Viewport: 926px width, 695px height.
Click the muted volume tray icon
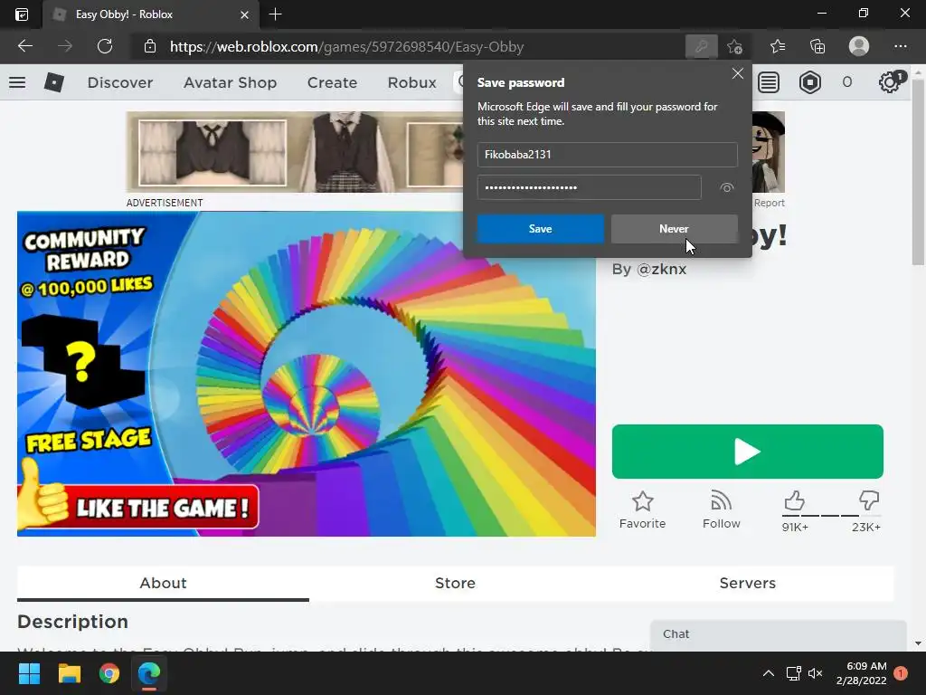click(x=815, y=673)
